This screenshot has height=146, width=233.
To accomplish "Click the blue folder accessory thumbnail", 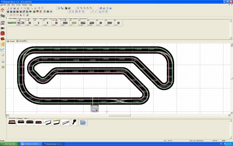I will [x=83, y=122].
